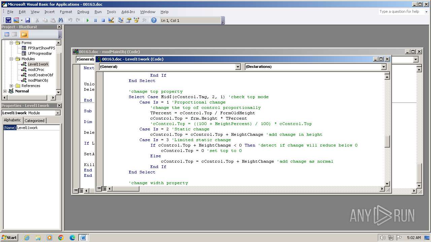Save the document with the floppy icon
The width and height of the screenshot is (431, 242).
[28, 21]
